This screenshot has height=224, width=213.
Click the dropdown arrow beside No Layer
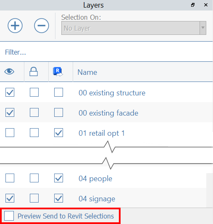[203, 28]
